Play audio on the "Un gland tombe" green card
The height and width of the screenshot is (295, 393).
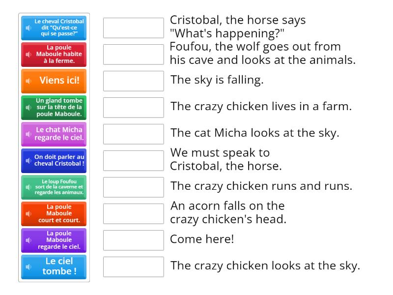pos(28,107)
